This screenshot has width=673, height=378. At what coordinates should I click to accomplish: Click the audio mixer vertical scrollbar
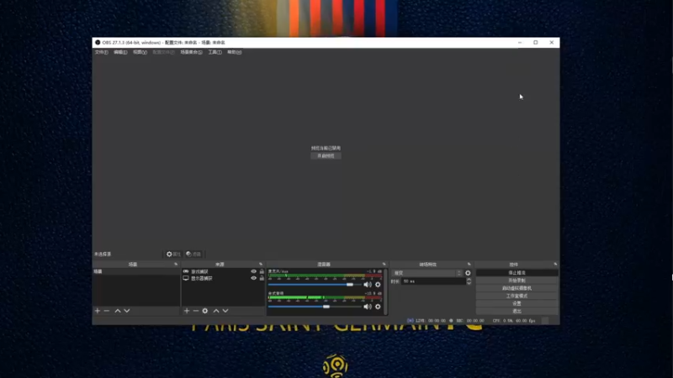tap(386, 291)
